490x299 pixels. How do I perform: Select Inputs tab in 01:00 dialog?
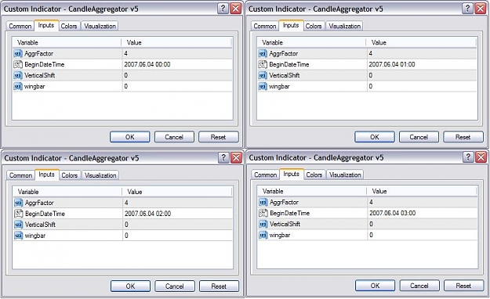coord(291,26)
